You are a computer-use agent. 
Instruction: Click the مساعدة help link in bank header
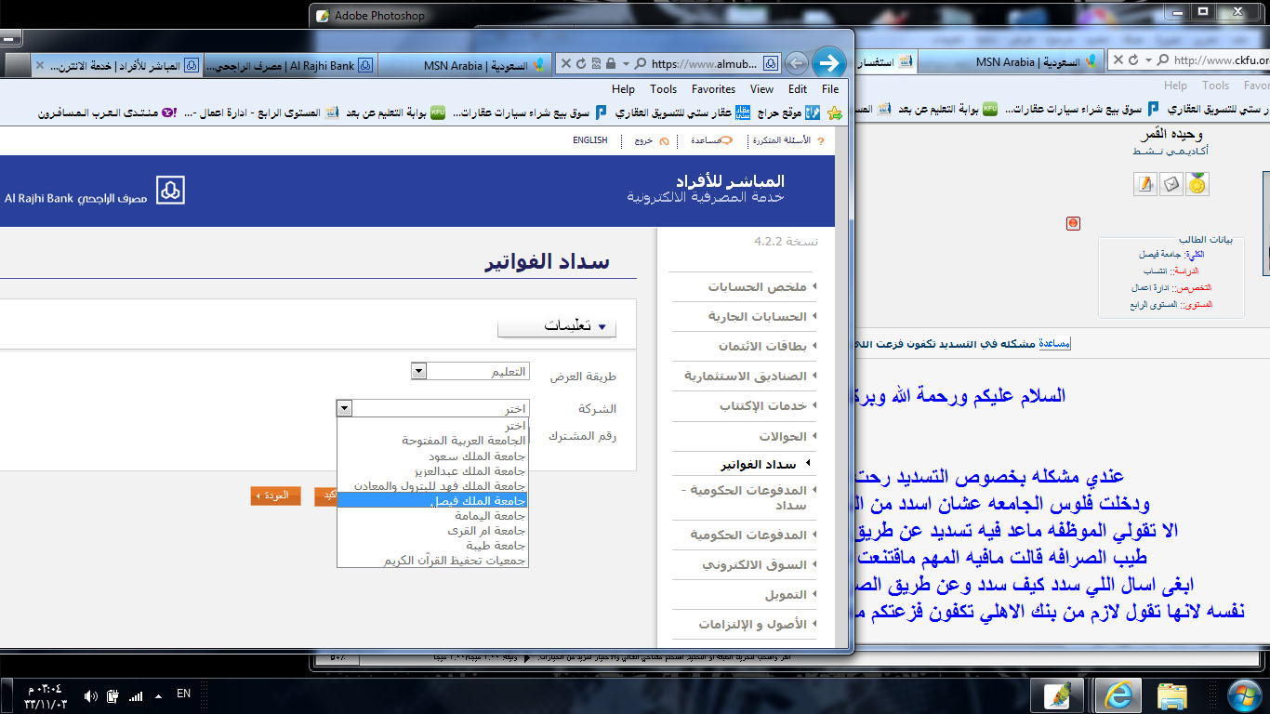pyautogui.click(x=712, y=140)
